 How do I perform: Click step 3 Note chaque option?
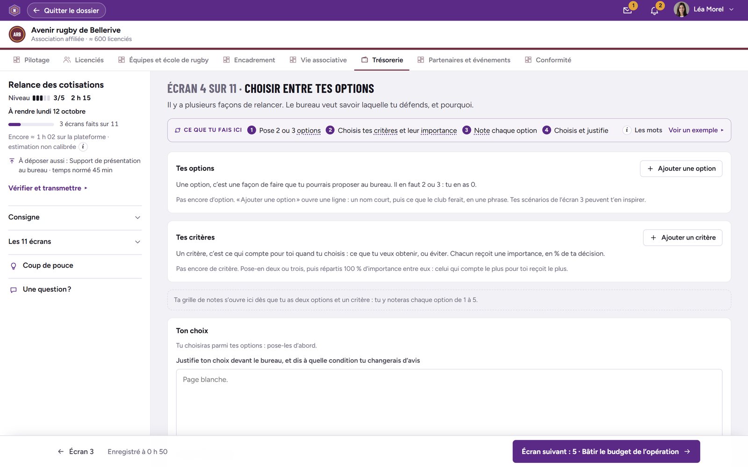pyautogui.click(x=499, y=130)
